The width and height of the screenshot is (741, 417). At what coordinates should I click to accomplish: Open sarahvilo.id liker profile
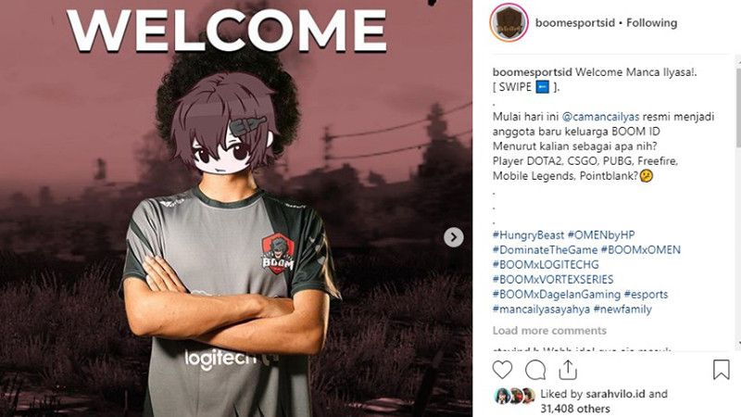pyautogui.click(x=615, y=393)
